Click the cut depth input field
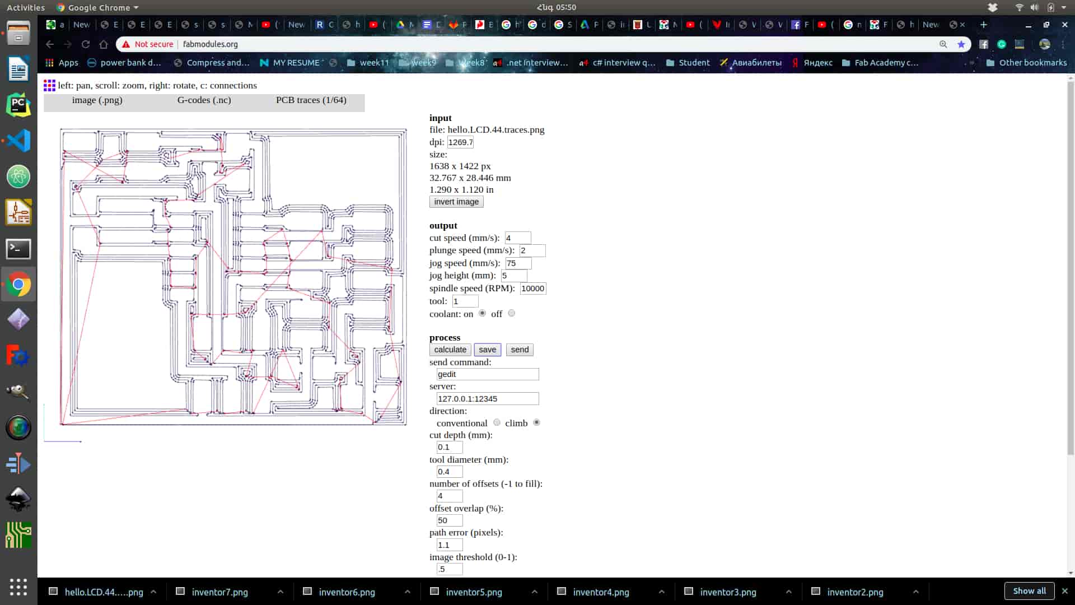The image size is (1075, 605). click(x=449, y=447)
